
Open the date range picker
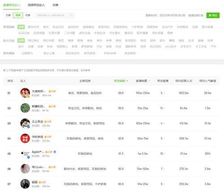(x=55, y=15)
